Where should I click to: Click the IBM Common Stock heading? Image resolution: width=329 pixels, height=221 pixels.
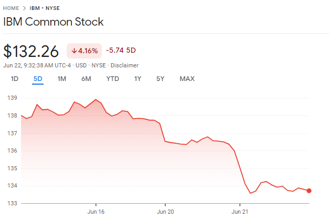click(x=54, y=22)
